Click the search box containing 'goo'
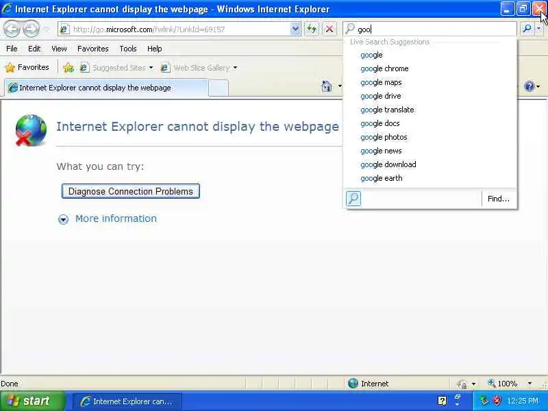The image size is (548, 411). (x=430, y=29)
